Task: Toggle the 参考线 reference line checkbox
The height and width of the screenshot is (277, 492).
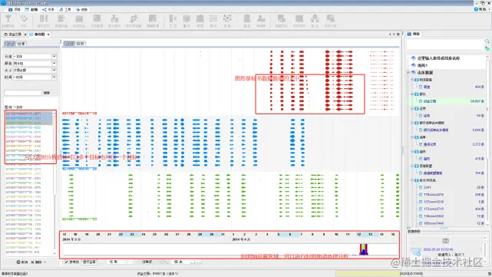Action: click(66, 262)
